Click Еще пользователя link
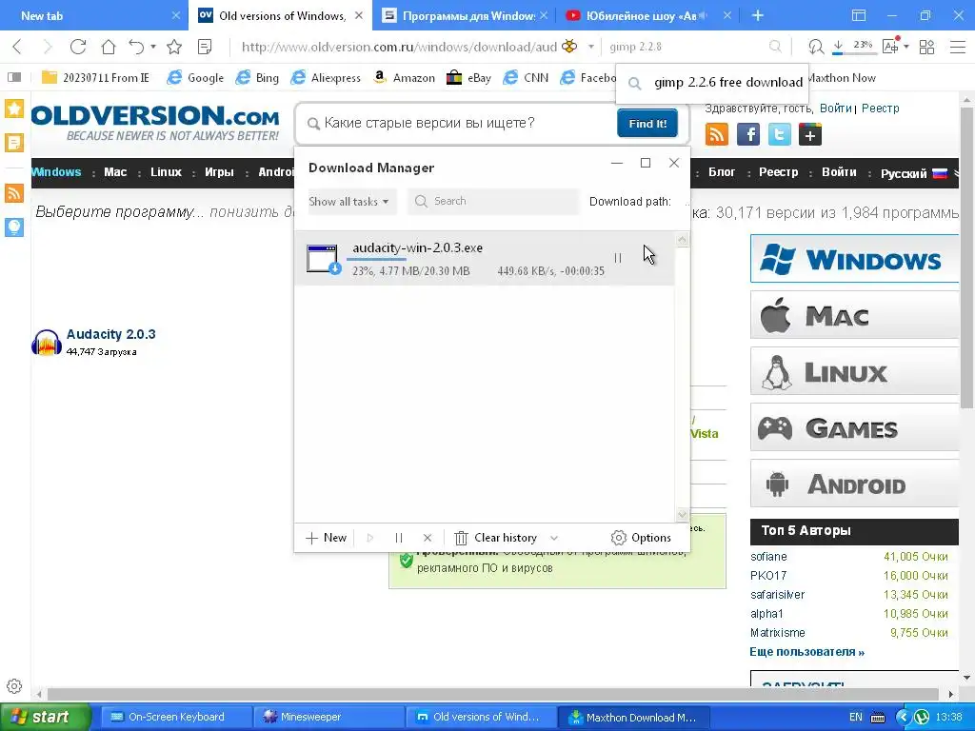The image size is (975, 731). 806,652
